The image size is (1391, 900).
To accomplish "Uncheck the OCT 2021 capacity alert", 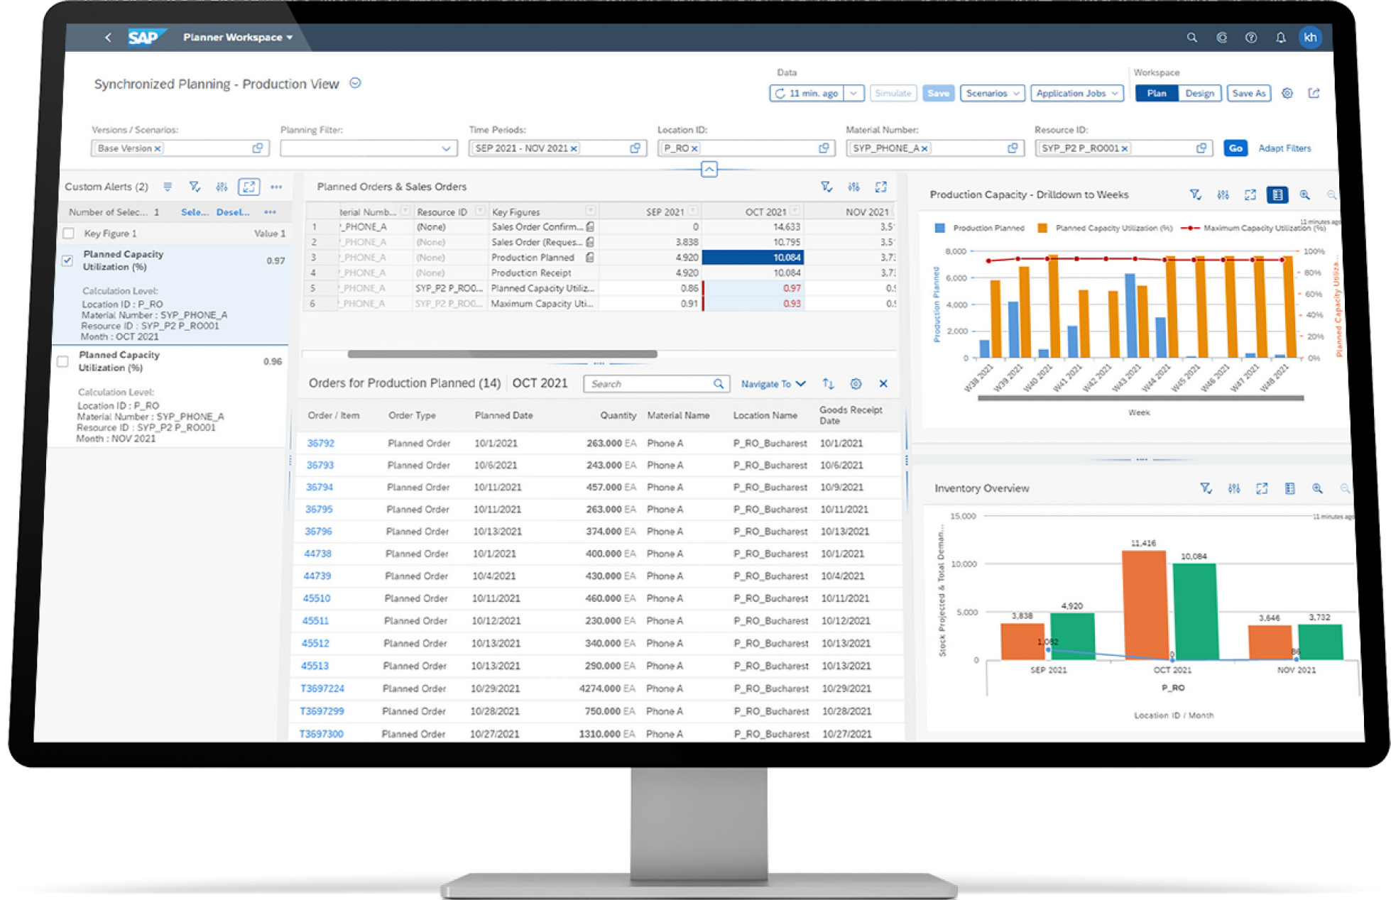I will click(x=67, y=260).
